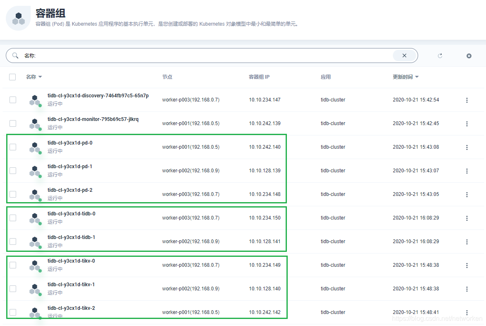Tick checkbox for tidb-cl-y3cx1d-tidb-1
This screenshot has height=326, width=486.
point(13,241)
